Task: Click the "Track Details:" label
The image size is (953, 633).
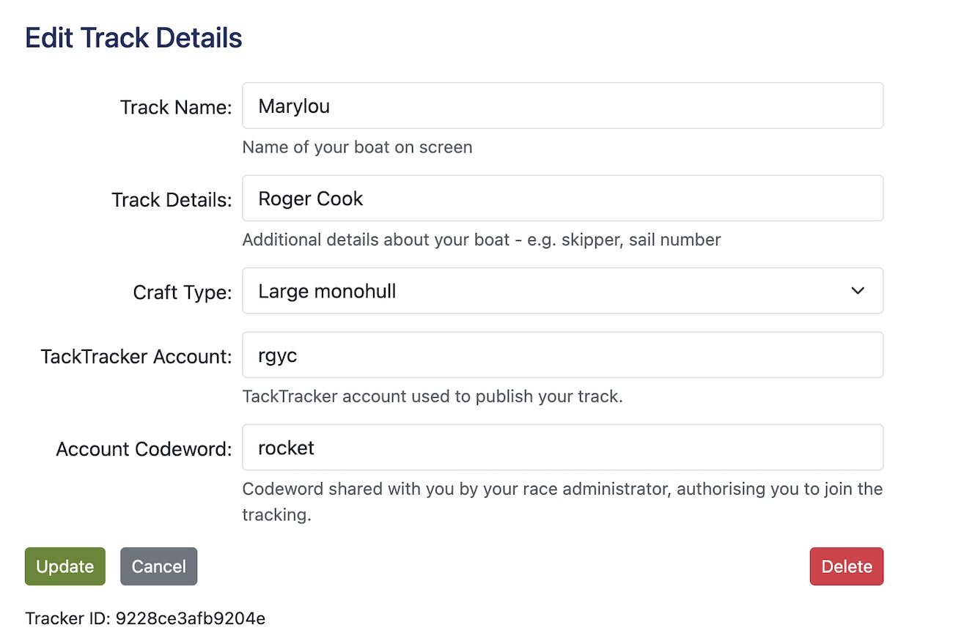Action: pyautogui.click(x=172, y=200)
